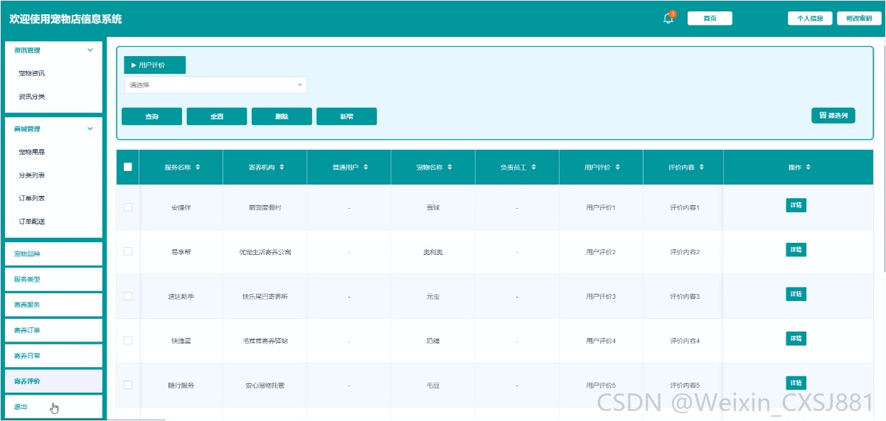Click the pet name cell 元宝
This screenshot has width=886, height=421.
coord(432,296)
